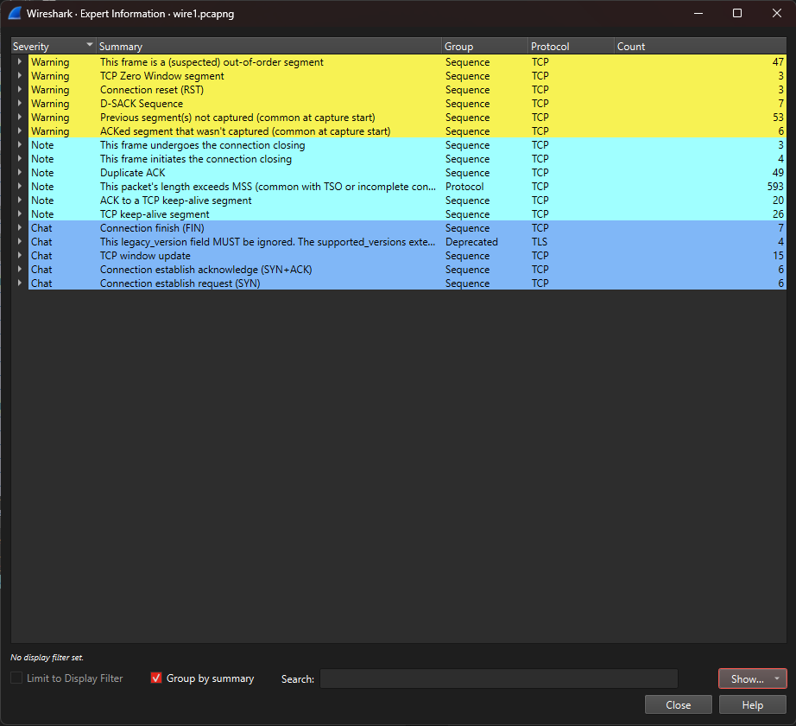This screenshot has width=796, height=726.
Task: Open the Show... dropdown button
Action: coord(752,678)
